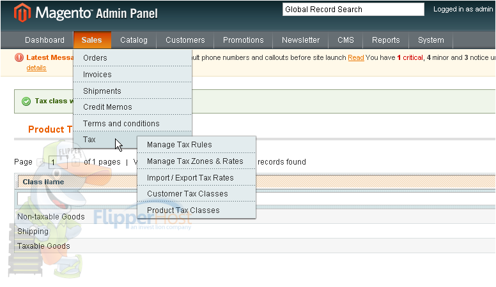This screenshot has height=287, width=496.
Task: Choose Import / Export Tax Rates
Action: (196, 178)
